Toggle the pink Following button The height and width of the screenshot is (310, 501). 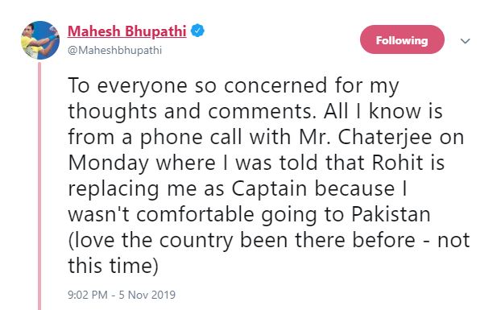tap(402, 39)
